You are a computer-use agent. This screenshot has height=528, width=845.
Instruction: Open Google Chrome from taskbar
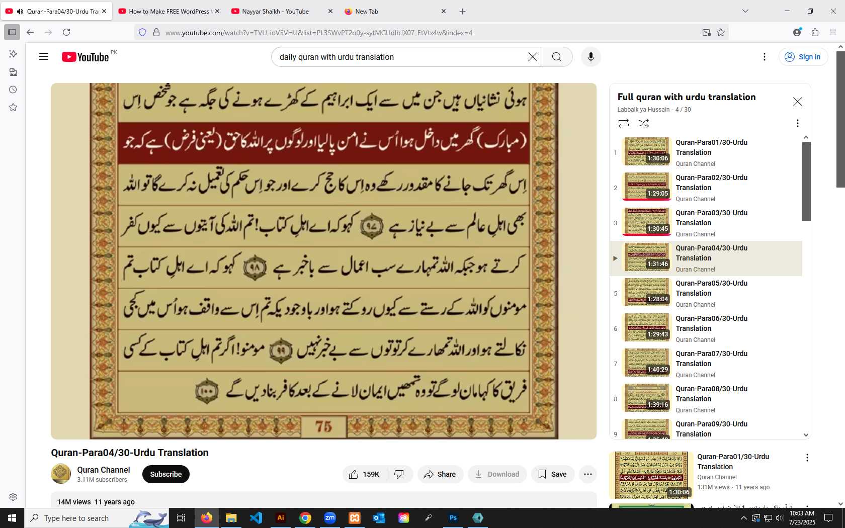pyautogui.click(x=305, y=518)
